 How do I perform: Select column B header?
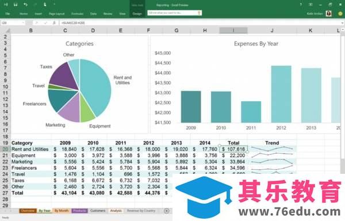point(31,31)
